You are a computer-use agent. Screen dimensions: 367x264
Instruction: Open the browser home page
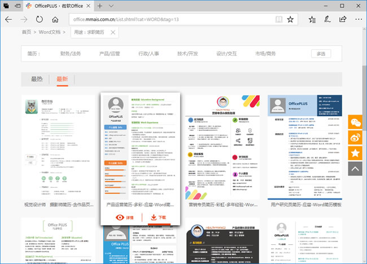click(55, 19)
